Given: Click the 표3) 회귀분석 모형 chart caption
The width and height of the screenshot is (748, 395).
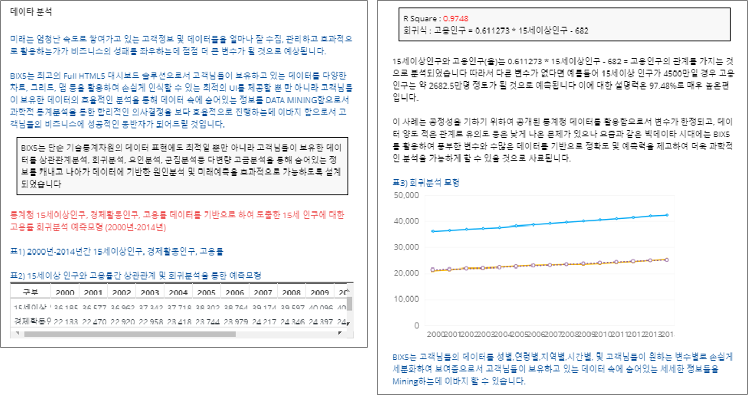Looking at the screenshot, I should [x=426, y=182].
